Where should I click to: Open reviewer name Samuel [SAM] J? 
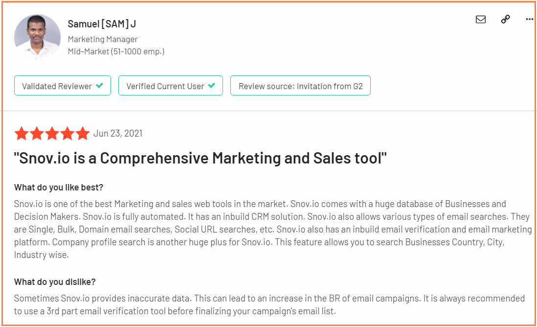pos(102,24)
